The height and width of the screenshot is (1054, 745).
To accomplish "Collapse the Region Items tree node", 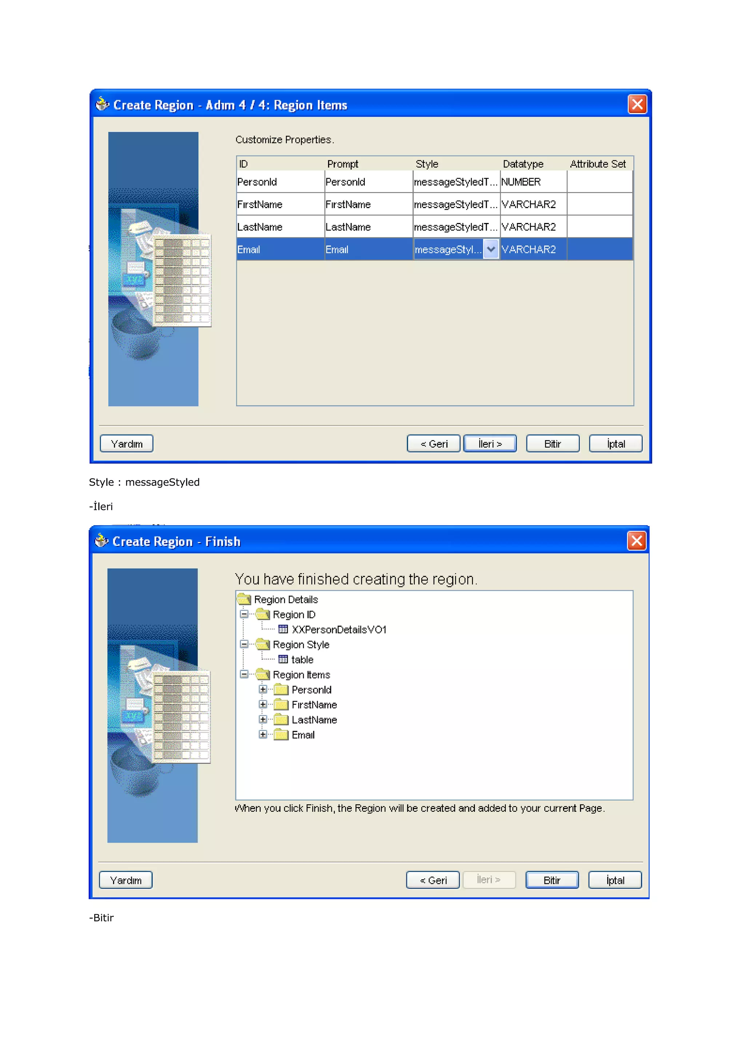I will (244, 674).
